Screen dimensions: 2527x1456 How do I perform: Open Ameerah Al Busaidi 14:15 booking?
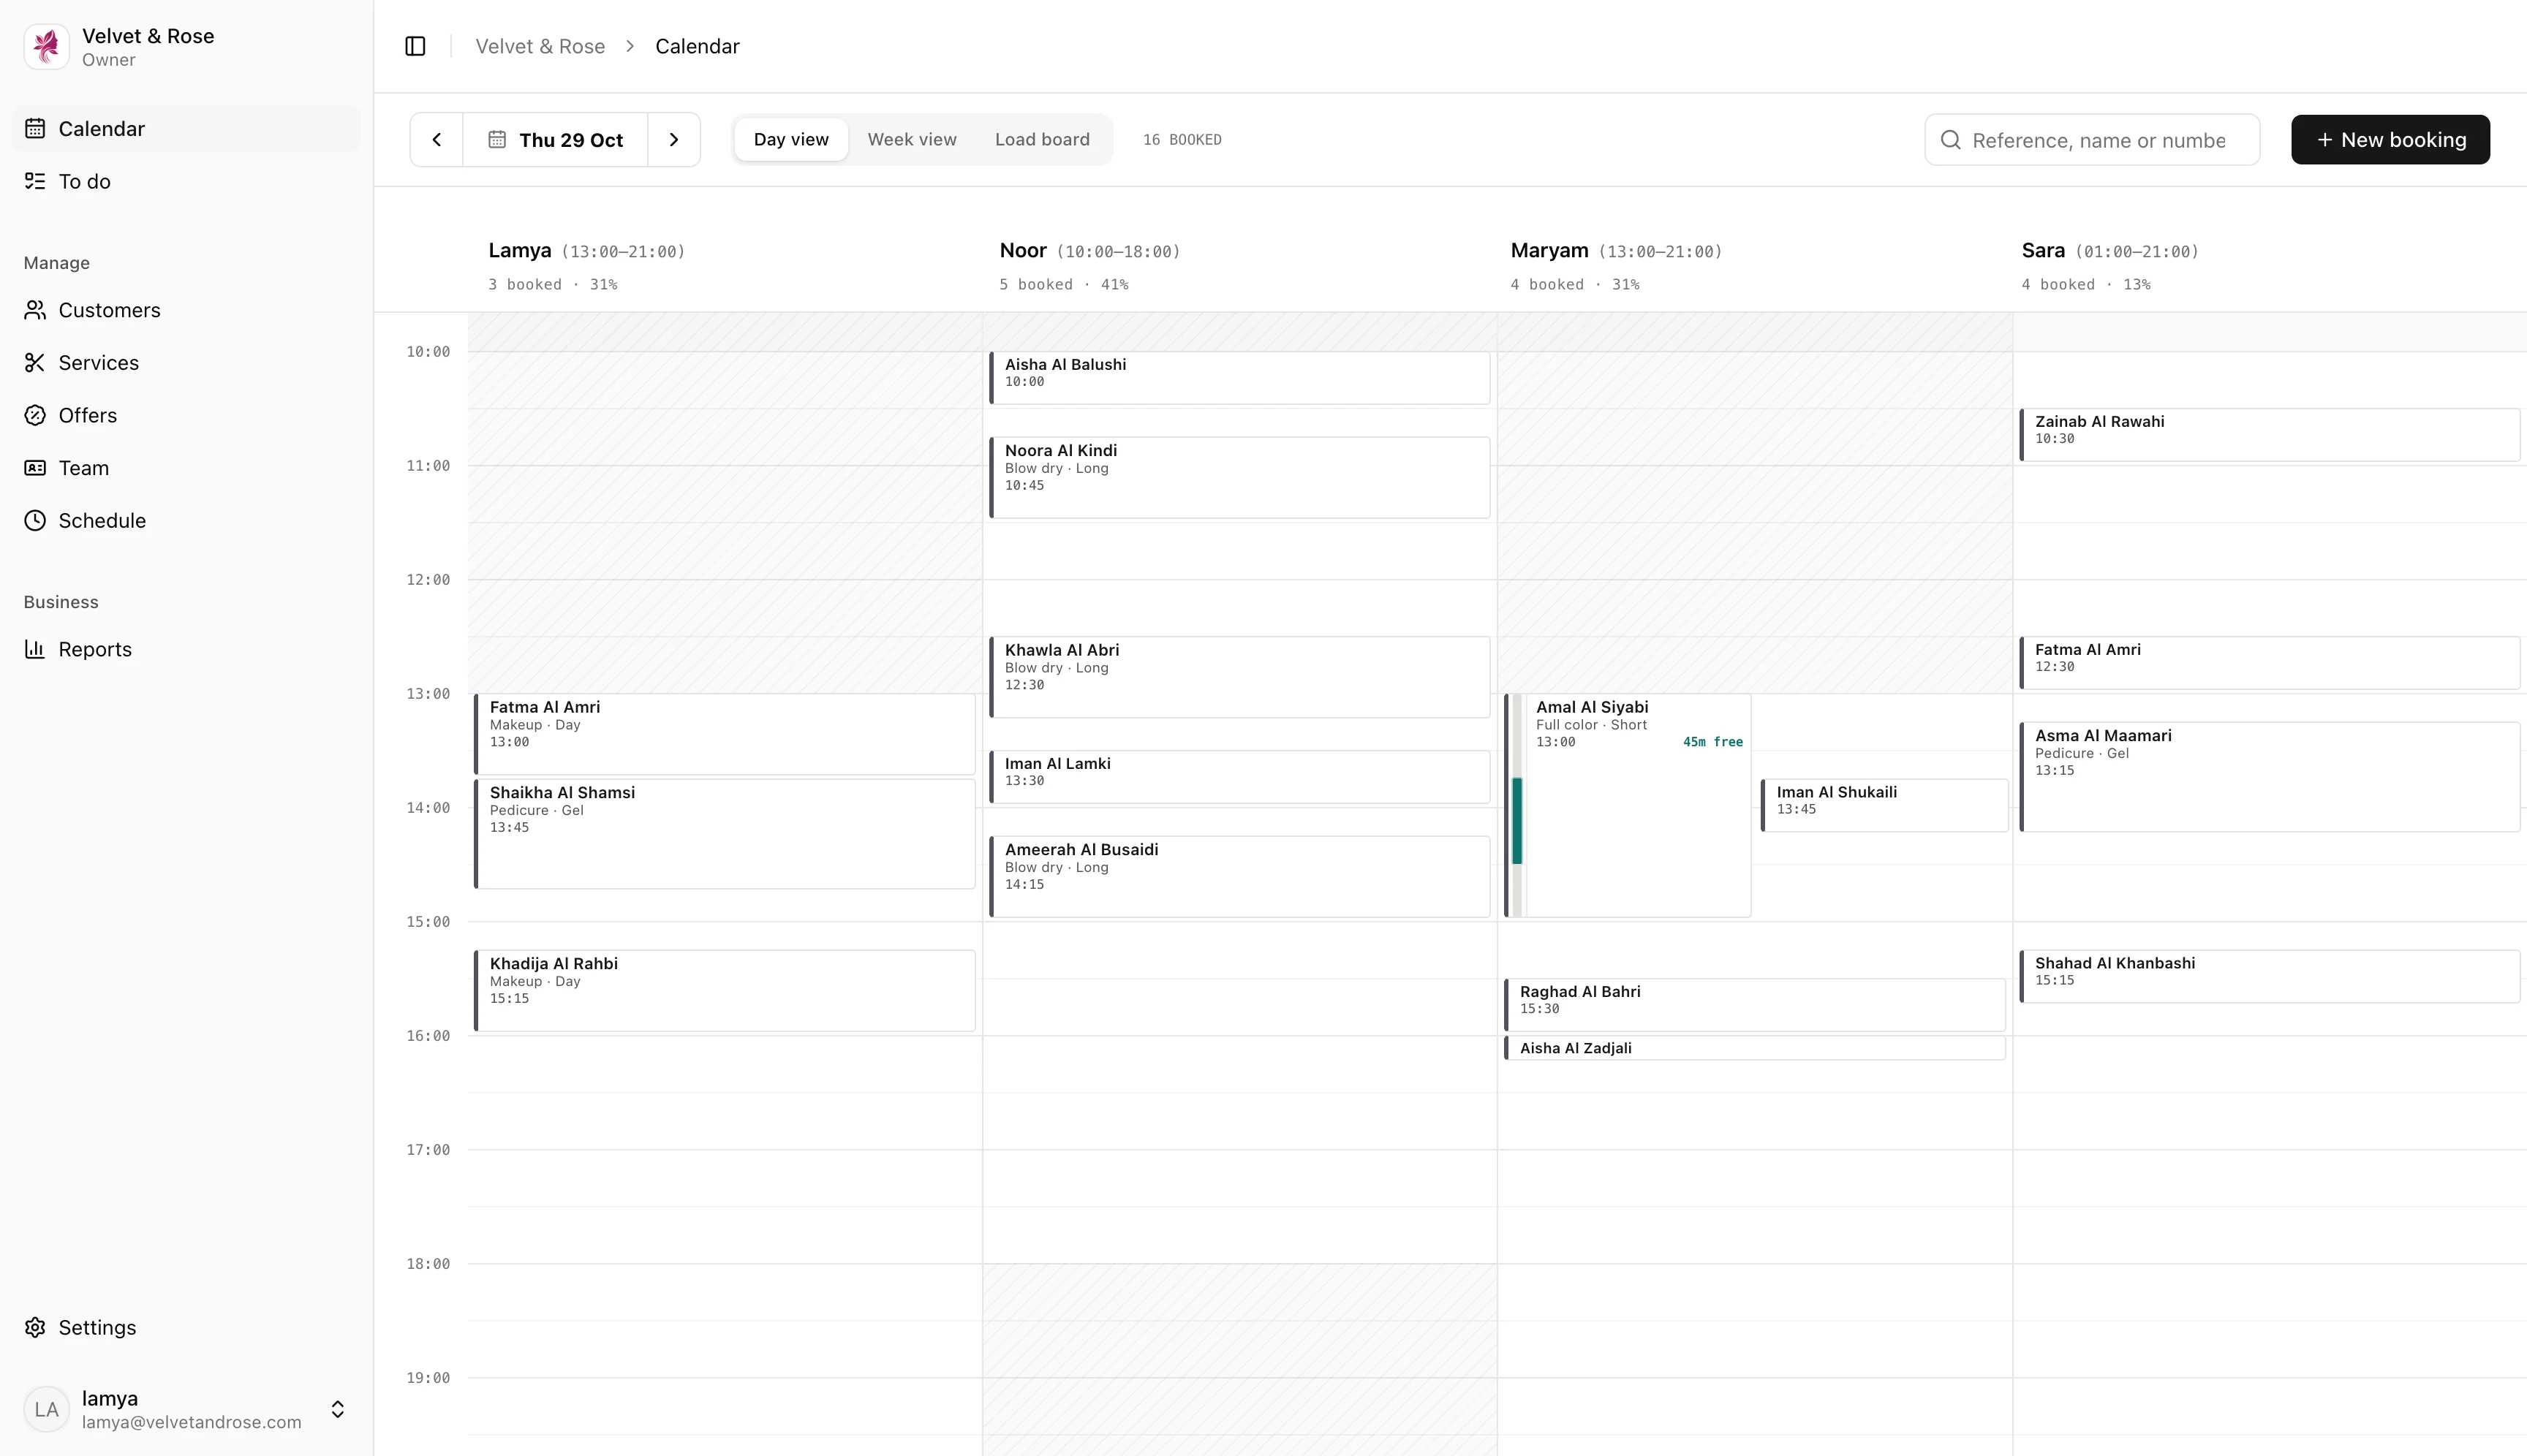1239,876
